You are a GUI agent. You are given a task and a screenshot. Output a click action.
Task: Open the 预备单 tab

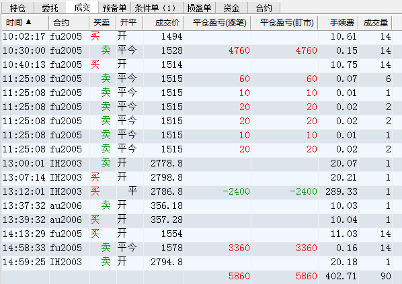pyautogui.click(x=114, y=8)
